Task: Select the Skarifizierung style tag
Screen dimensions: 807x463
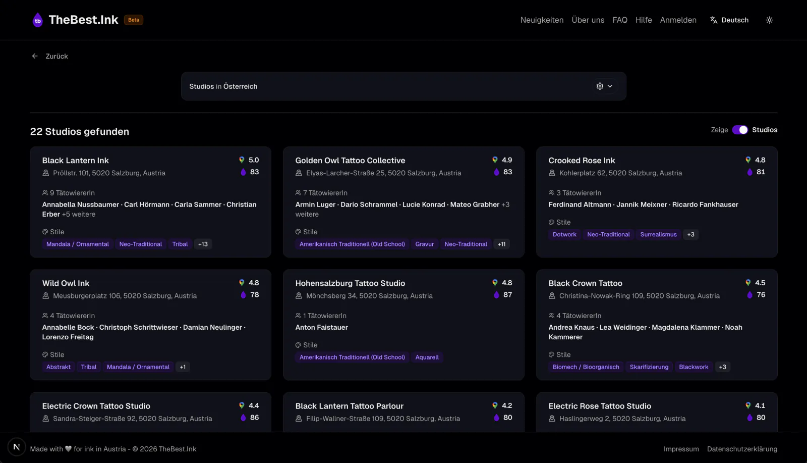Action: pos(649,367)
